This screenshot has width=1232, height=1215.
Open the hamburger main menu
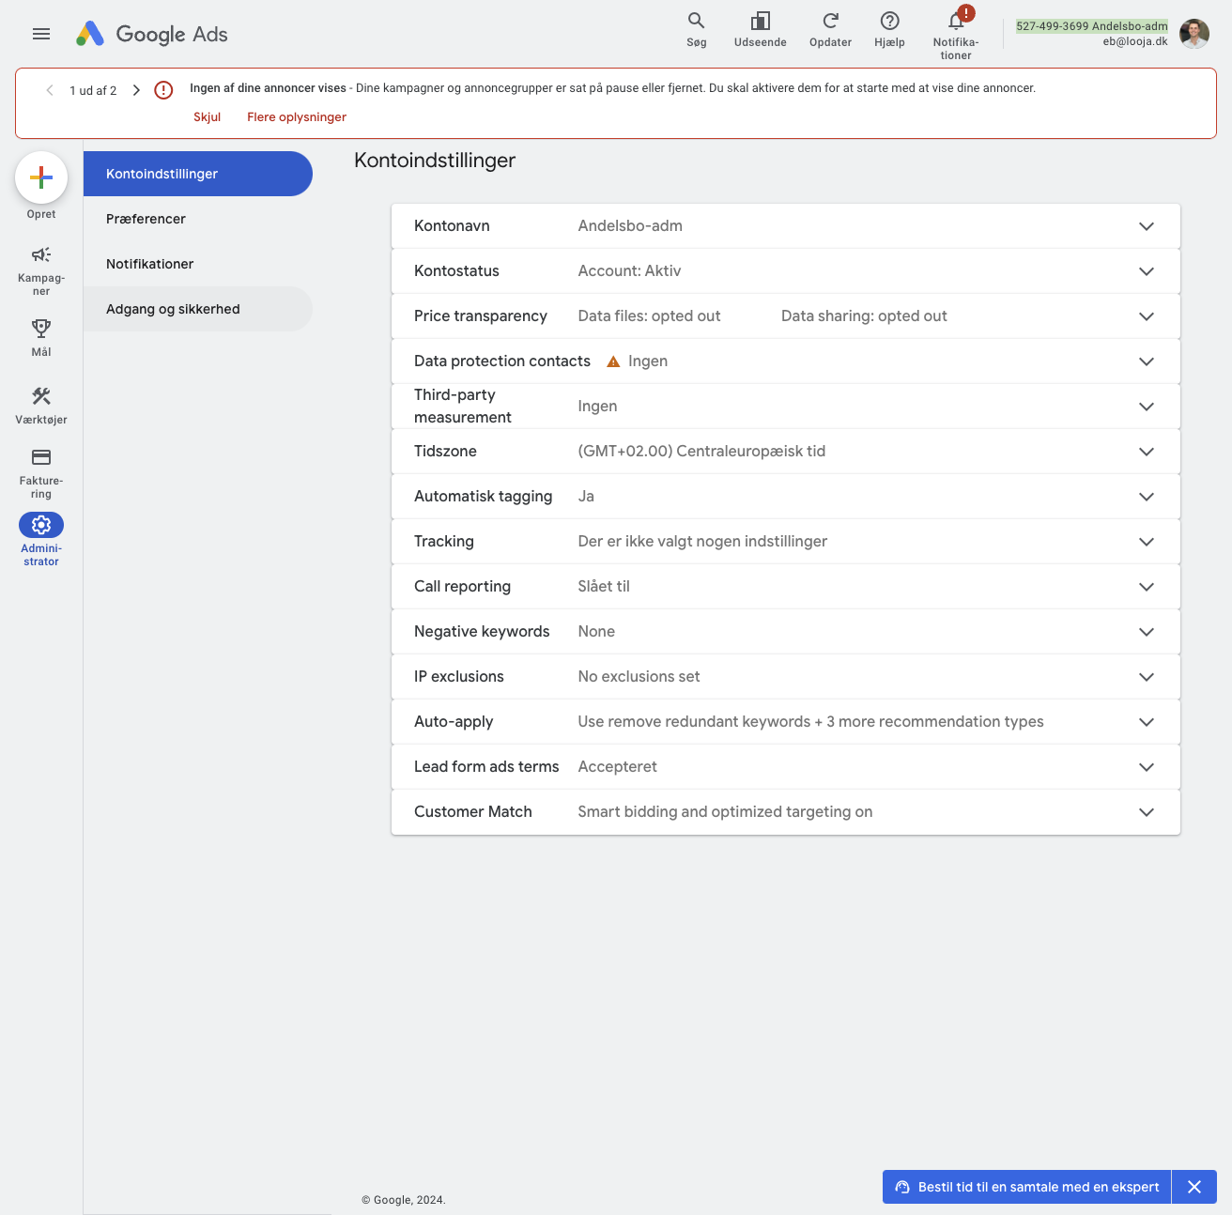click(41, 34)
